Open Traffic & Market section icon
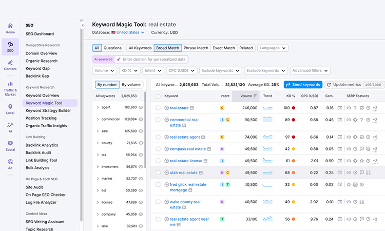Image resolution: width=385 pixels, height=231 pixels. (x=10, y=89)
